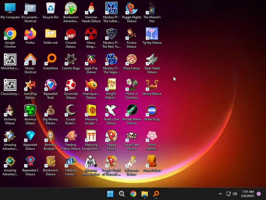This screenshot has width=266, height=200.
Task: Open taskbar Search magnifier
Action: pyautogui.click(x=122, y=194)
